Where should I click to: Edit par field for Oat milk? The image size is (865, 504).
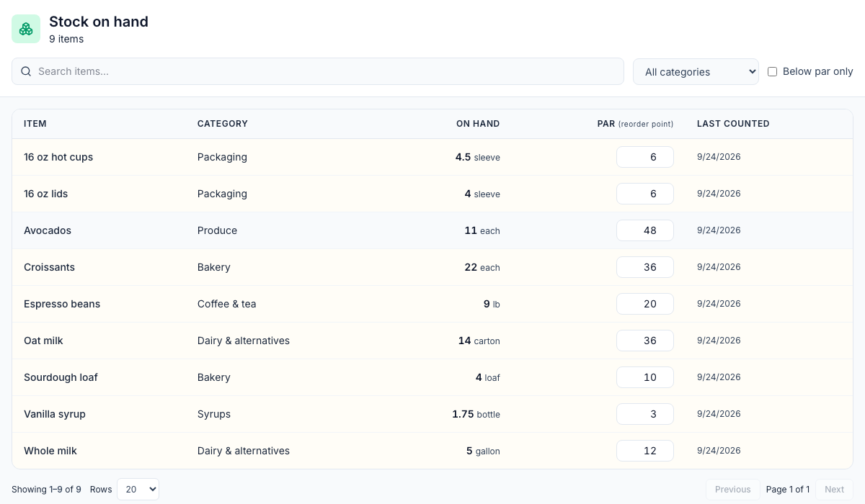(645, 341)
